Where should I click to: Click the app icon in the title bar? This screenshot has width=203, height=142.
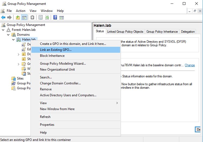pos(4,4)
